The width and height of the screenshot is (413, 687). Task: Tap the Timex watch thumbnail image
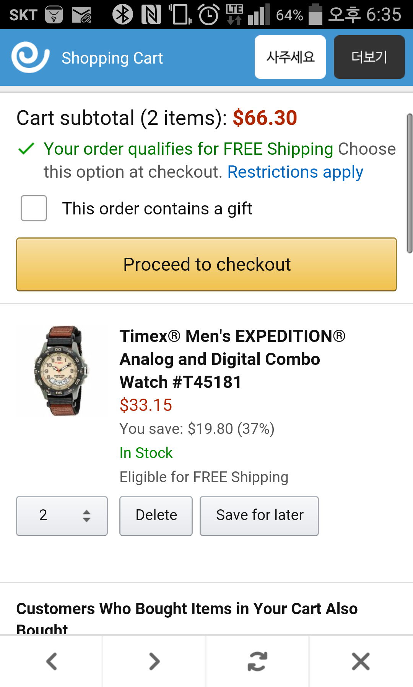pyautogui.click(x=61, y=370)
